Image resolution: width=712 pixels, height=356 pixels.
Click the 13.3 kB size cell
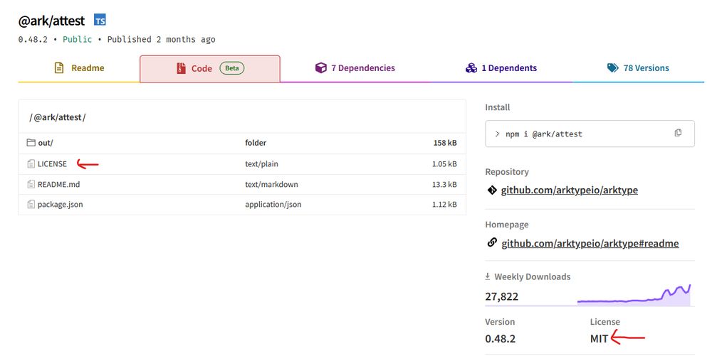point(444,184)
